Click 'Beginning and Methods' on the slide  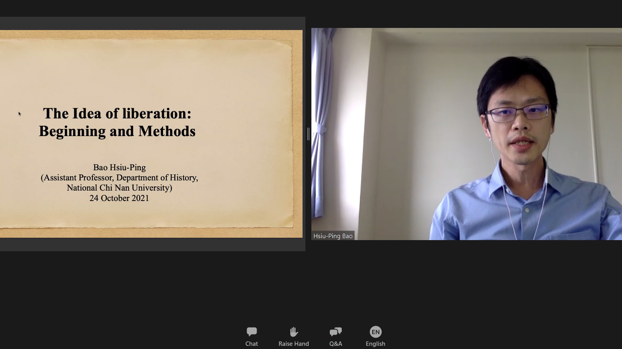(117, 131)
